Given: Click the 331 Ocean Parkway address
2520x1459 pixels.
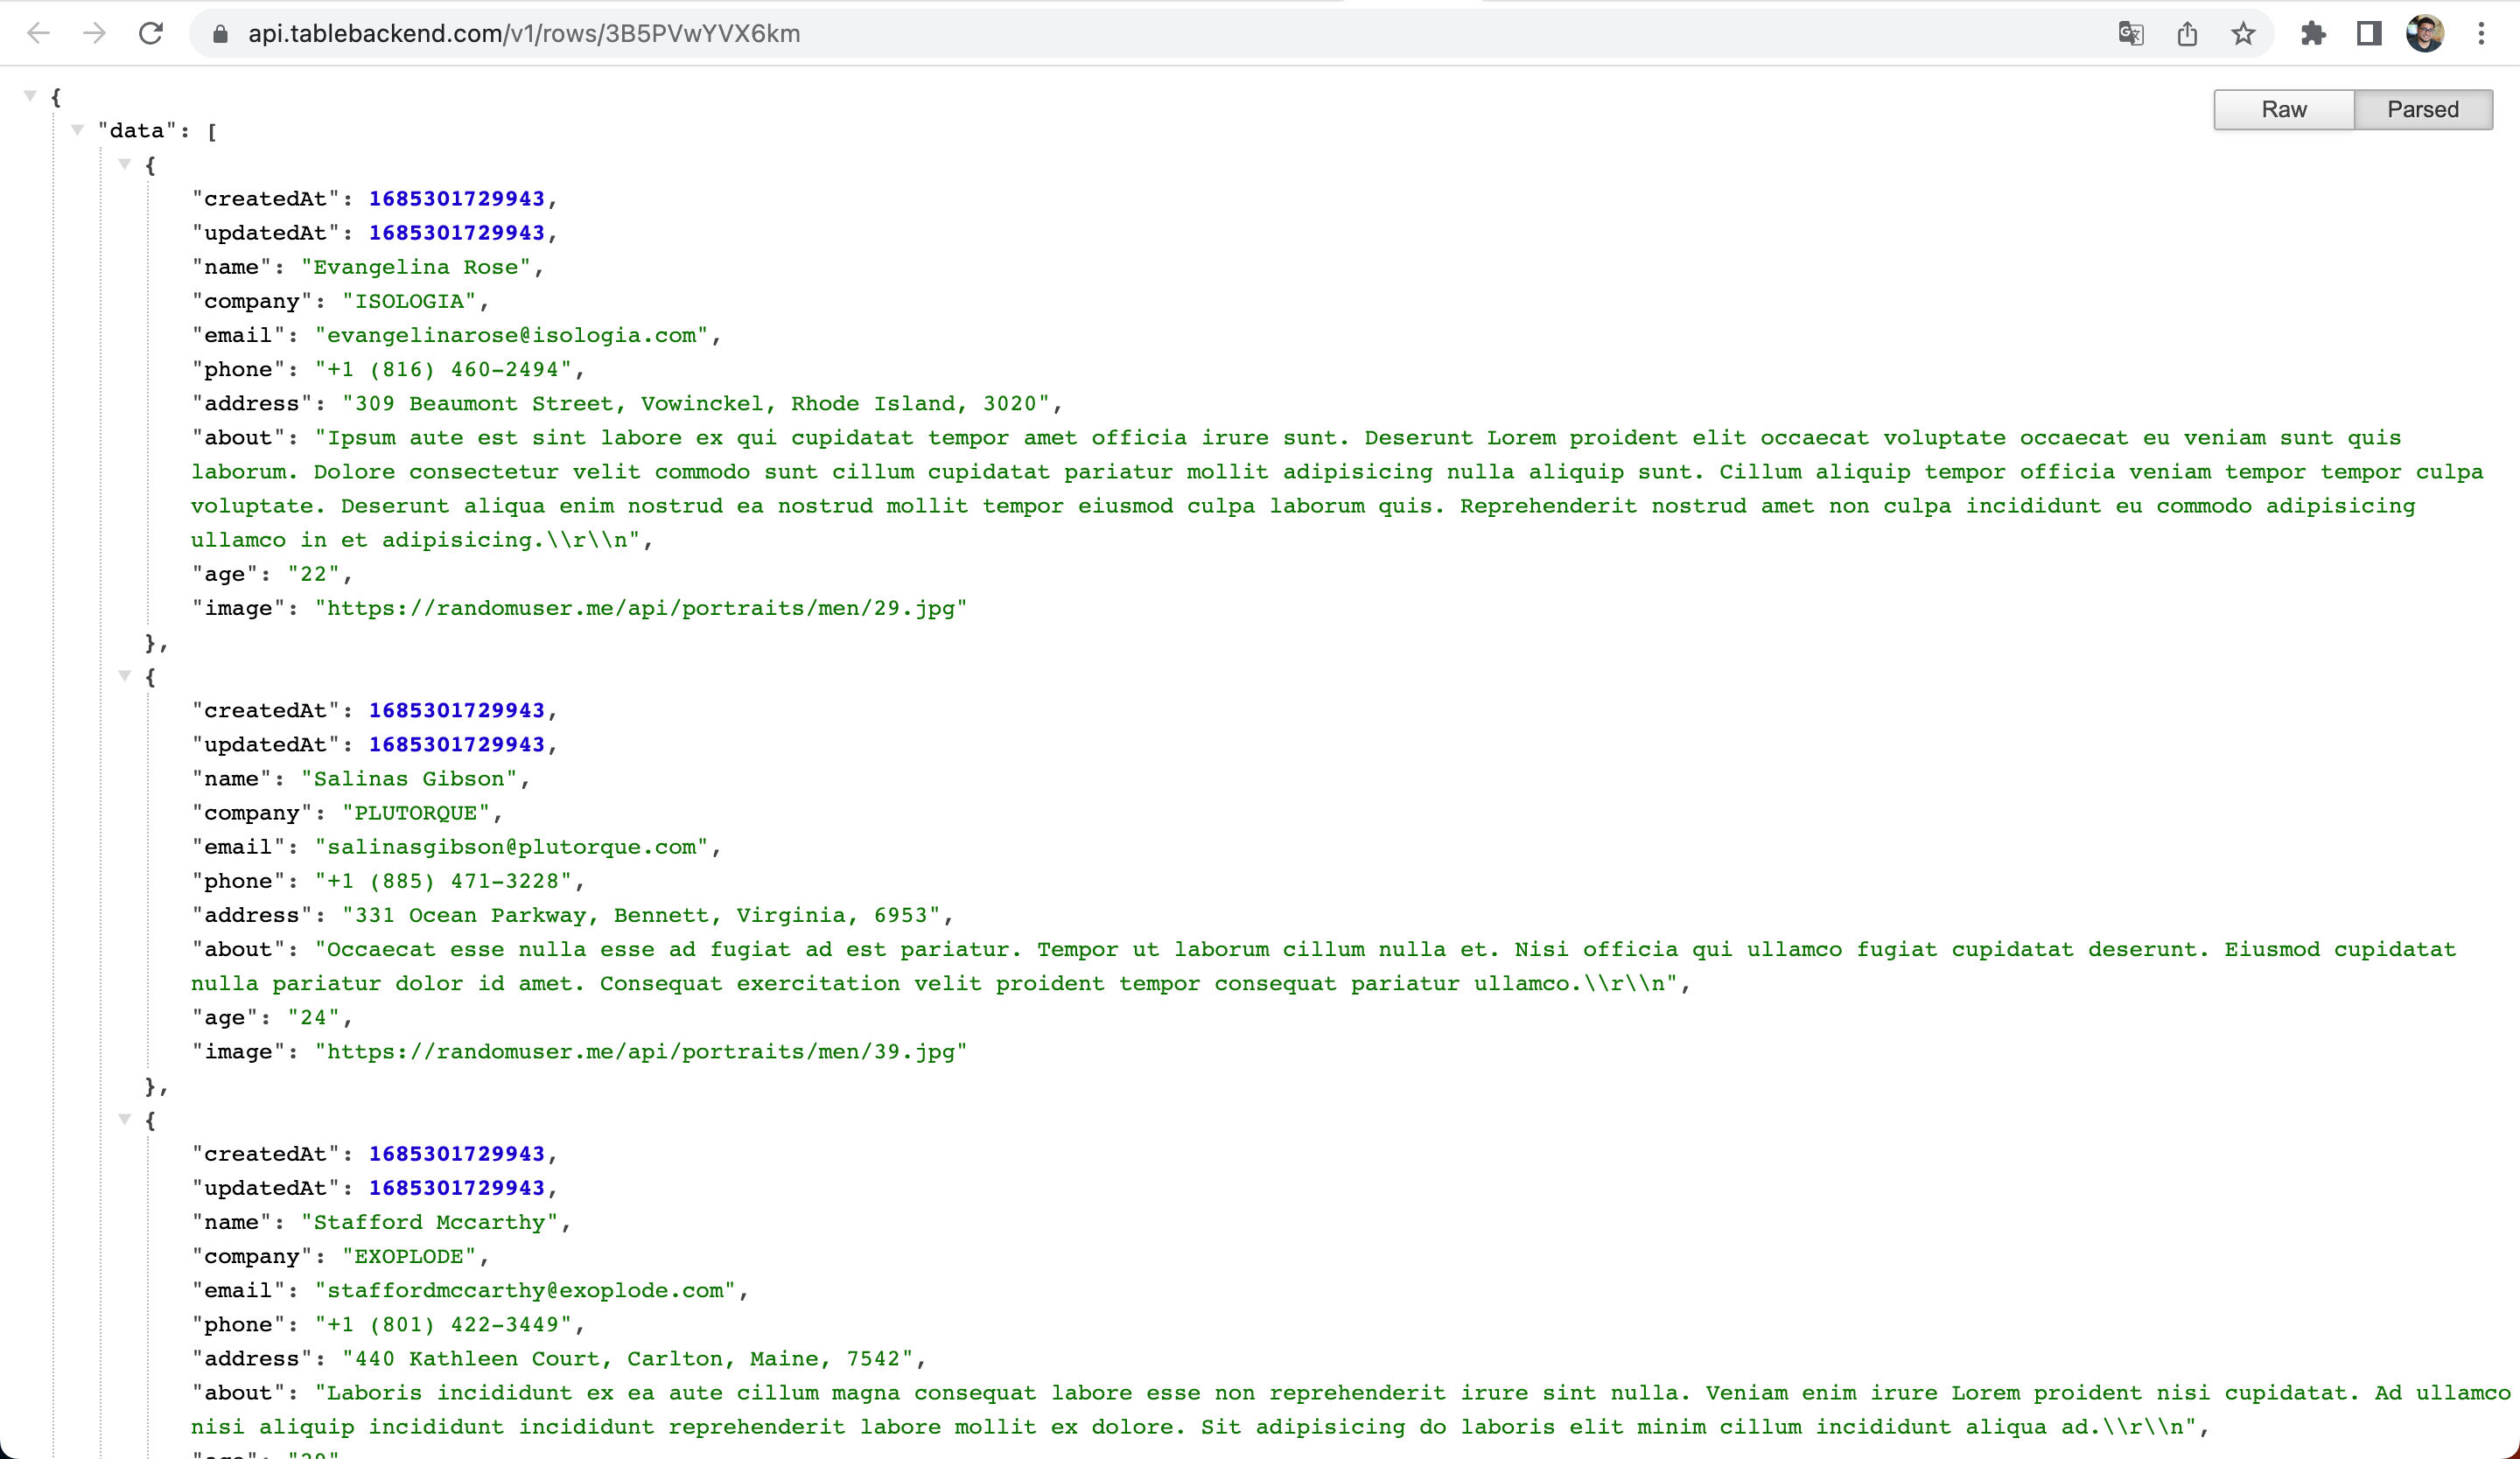Looking at the screenshot, I should [x=641, y=914].
